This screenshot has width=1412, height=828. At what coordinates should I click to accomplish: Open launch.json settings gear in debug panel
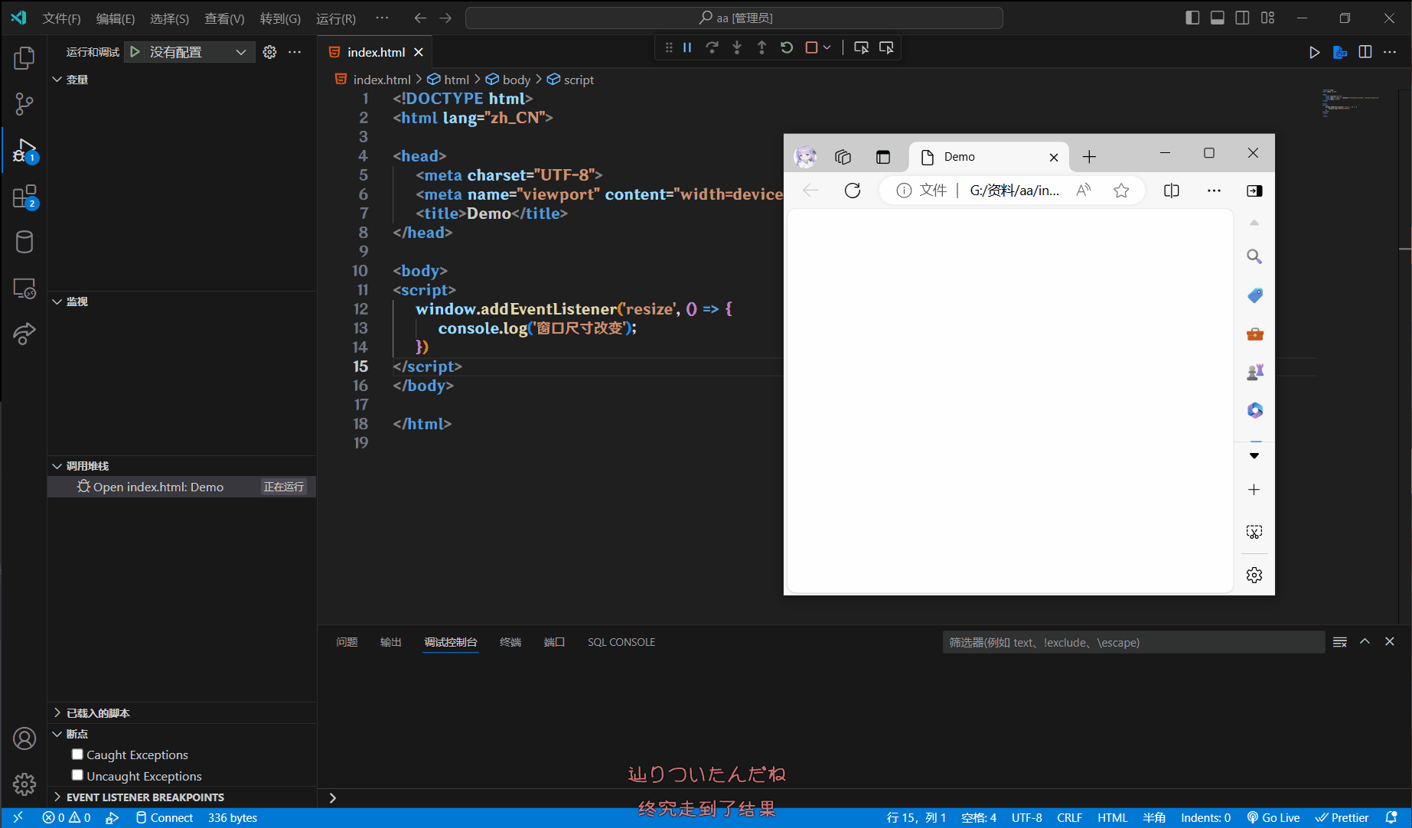[x=269, y=52]
